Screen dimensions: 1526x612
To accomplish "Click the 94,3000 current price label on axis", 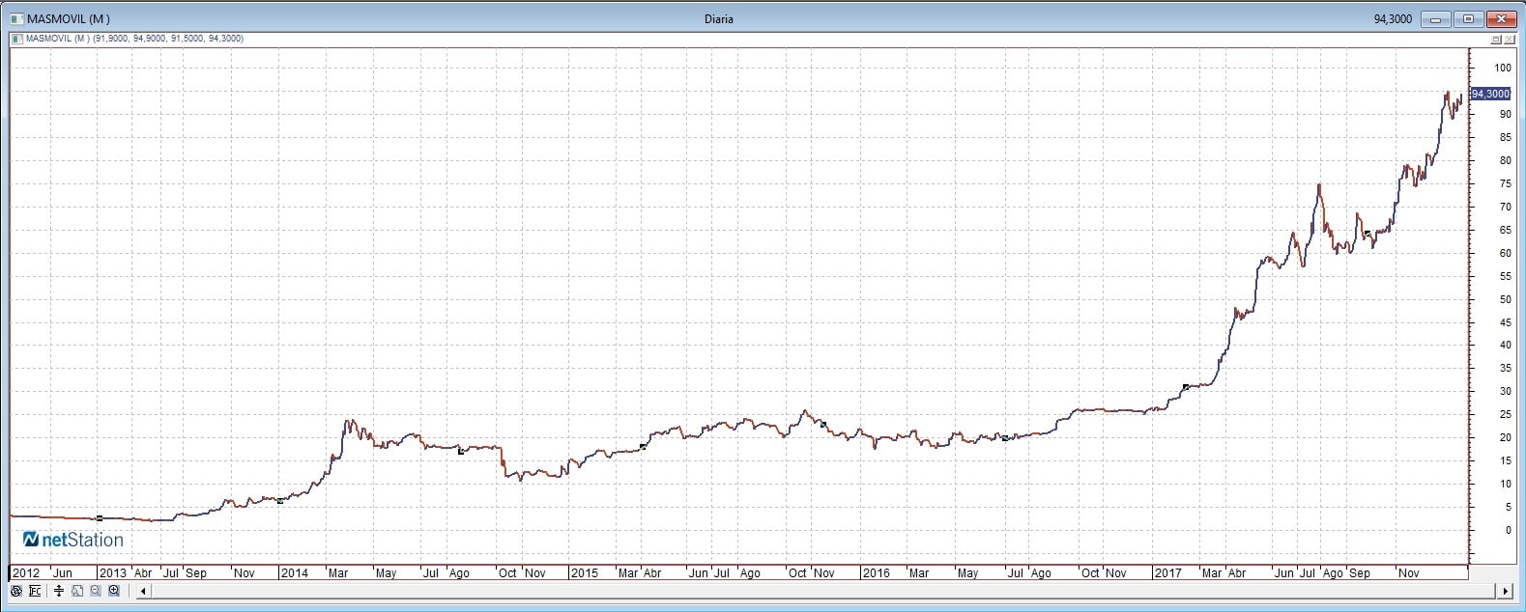I will (1490, 94).
